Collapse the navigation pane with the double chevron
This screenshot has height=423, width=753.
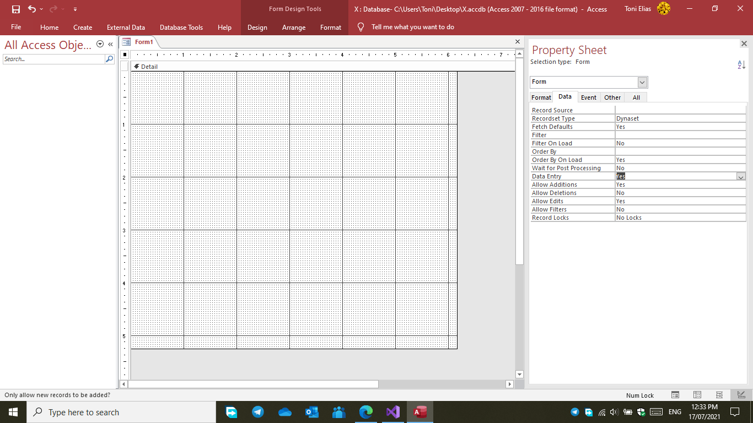(110, 44)
